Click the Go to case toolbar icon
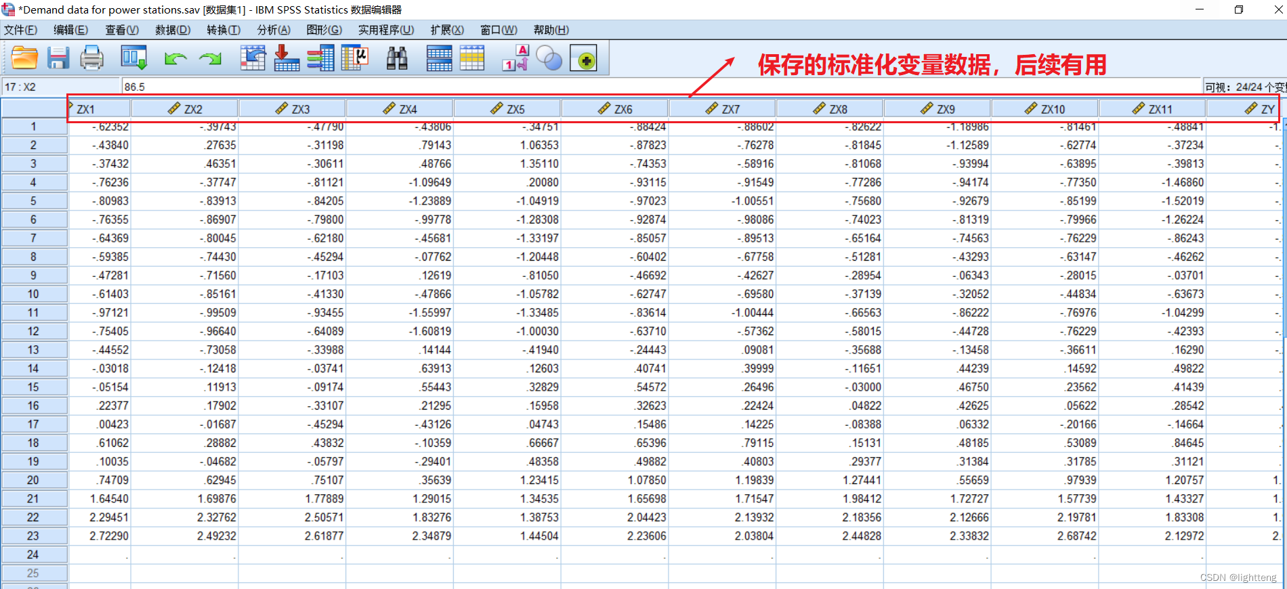This screenshot has height=589, width=1287. [253, 58]
